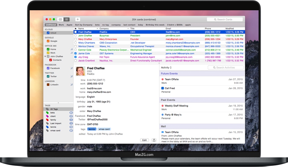Switch to the list view layout button
Viewport: 288px width, 167px height.
click(x=67, y=19)
